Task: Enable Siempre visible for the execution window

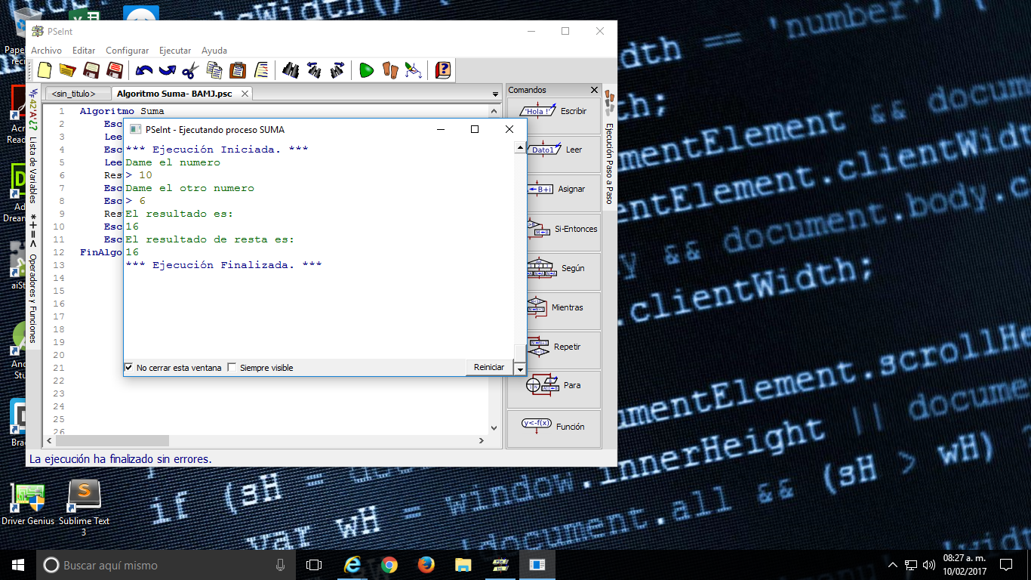Action: (232, 368)
